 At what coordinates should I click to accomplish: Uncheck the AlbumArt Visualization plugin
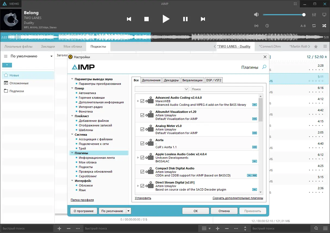[142, 115]
